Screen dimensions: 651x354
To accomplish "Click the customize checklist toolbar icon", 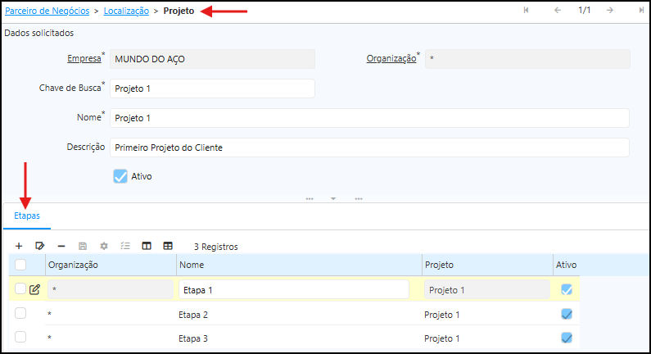I will coord(125,246).
